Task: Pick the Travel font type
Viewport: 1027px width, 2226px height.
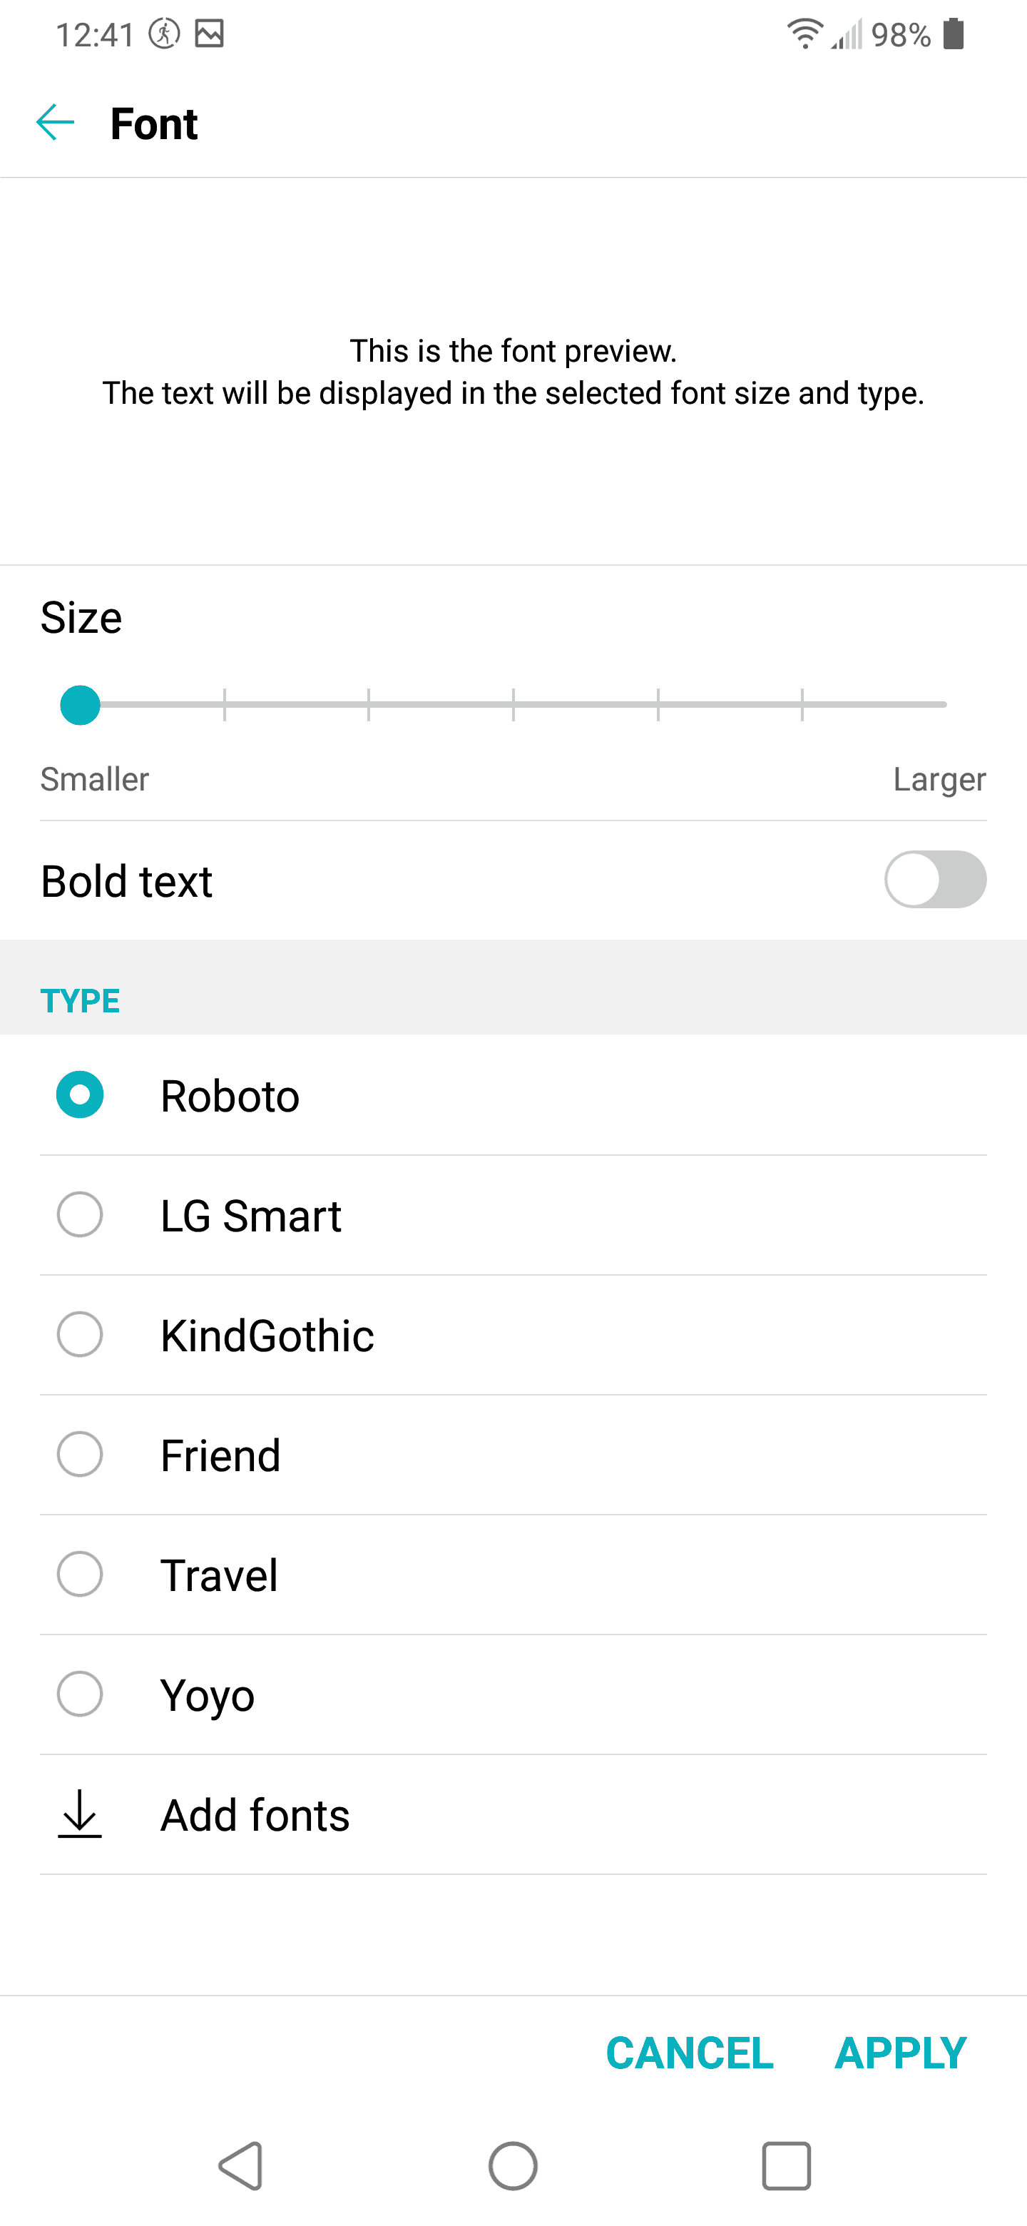Action: pos(220,1575)
